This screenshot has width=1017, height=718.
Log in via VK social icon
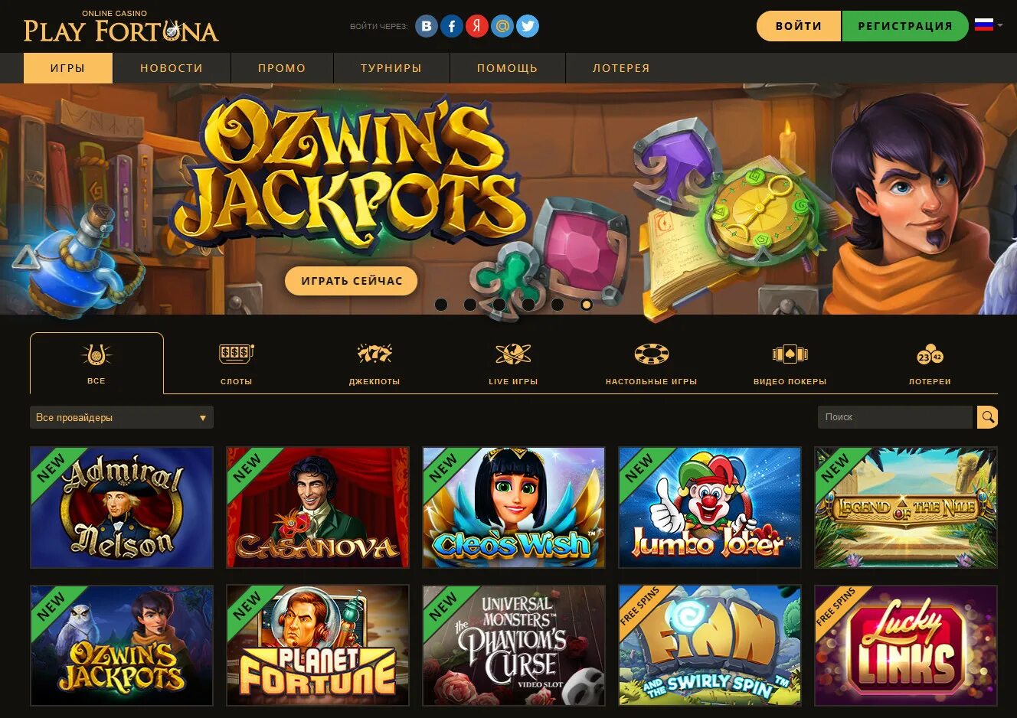click(x=427, y=26)
